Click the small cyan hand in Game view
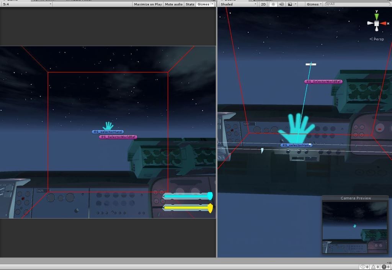The width and height of the screenshot is (392, 270). (x=108, y=126)
